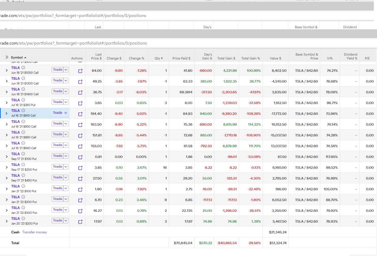377x256 pixels.
Task: Select actions icon for Jul 16 '21 $880 Call
Action: pyautogui.click(x=80, y=135)
